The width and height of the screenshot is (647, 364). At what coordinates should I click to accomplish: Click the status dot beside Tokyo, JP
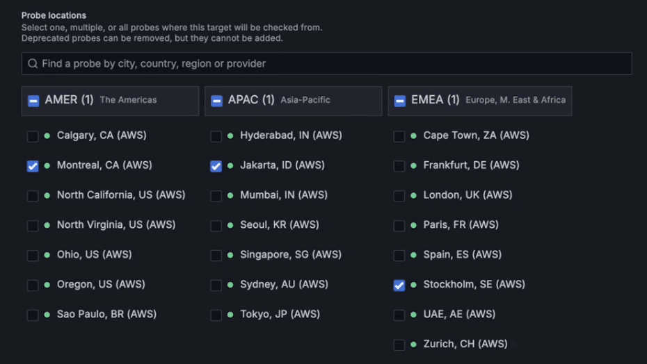pyautogui.click(x=230, y=315)
